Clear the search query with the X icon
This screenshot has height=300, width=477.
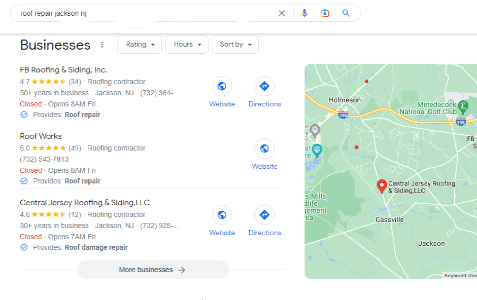(282, 13)
